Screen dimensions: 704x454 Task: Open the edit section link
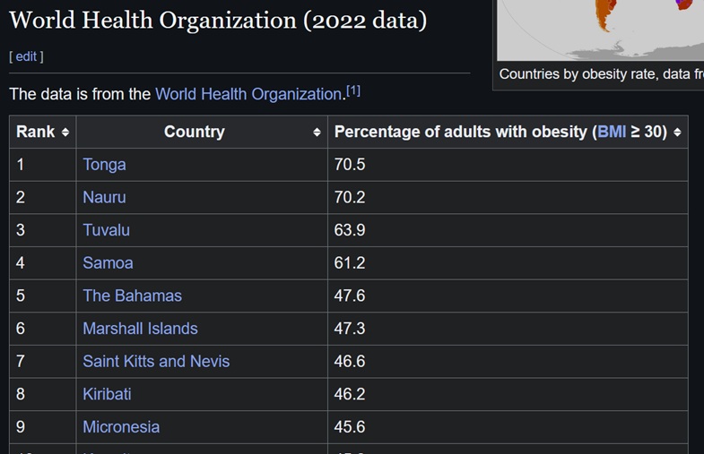[x=26, y=56]
